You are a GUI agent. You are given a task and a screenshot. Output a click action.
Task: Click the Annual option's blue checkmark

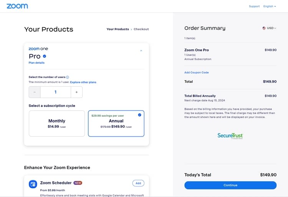[140, 115]
